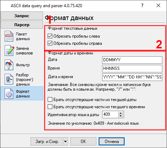Uncheck Обрезать пробелы слева
The width and height of the screenshot is (167, 148).
click(50, 36)
